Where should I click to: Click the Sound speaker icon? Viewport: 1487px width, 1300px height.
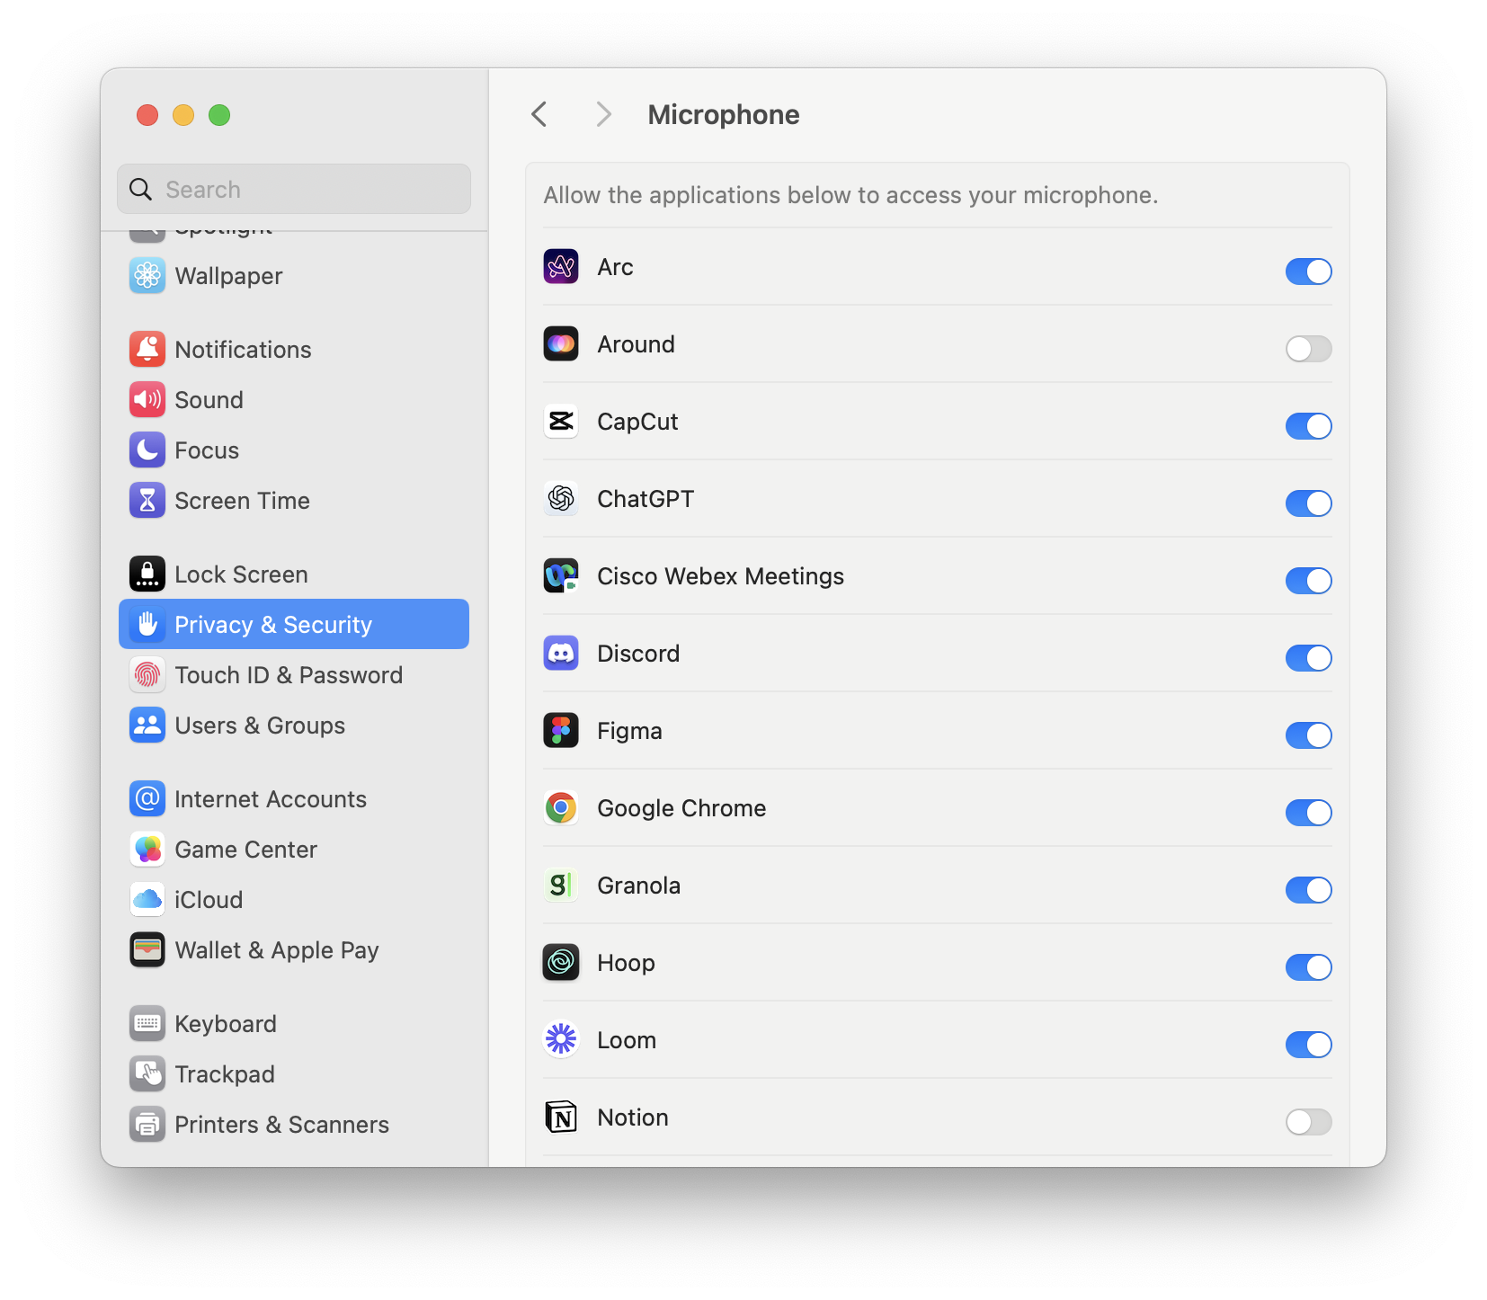[x=147, y=400]
